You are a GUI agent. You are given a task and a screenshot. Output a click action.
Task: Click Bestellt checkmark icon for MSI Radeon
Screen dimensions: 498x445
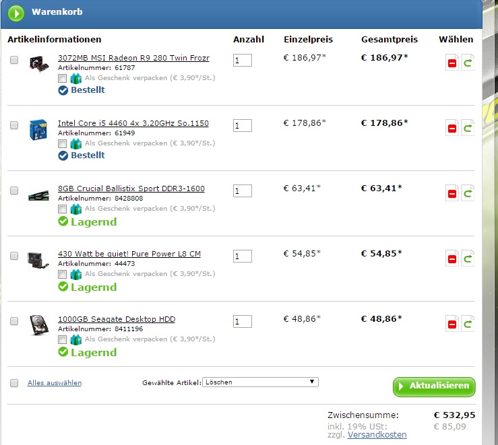pos(63,90)
